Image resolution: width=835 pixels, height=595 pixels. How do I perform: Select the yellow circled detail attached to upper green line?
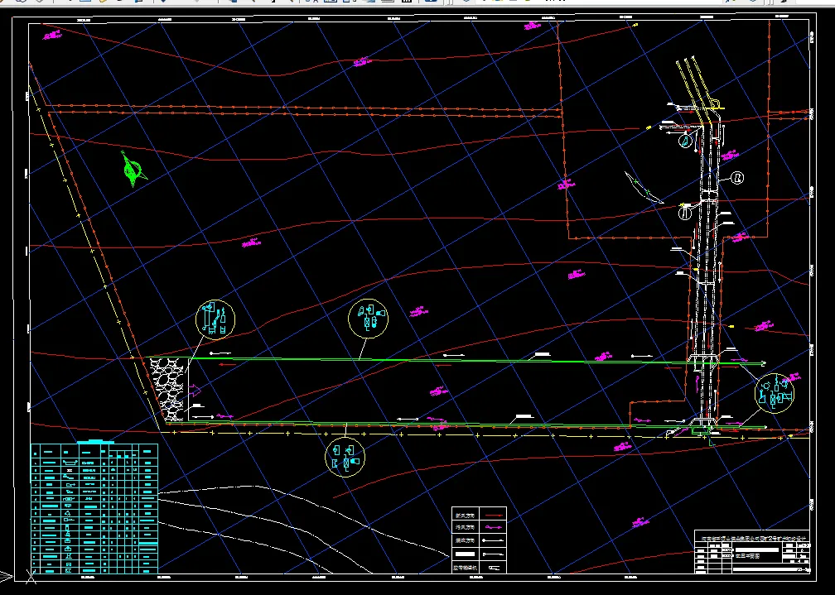[x=368, y=319]
